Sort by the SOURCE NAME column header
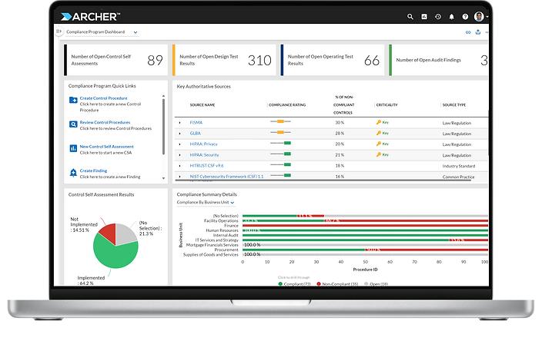 tap(202, 104)
